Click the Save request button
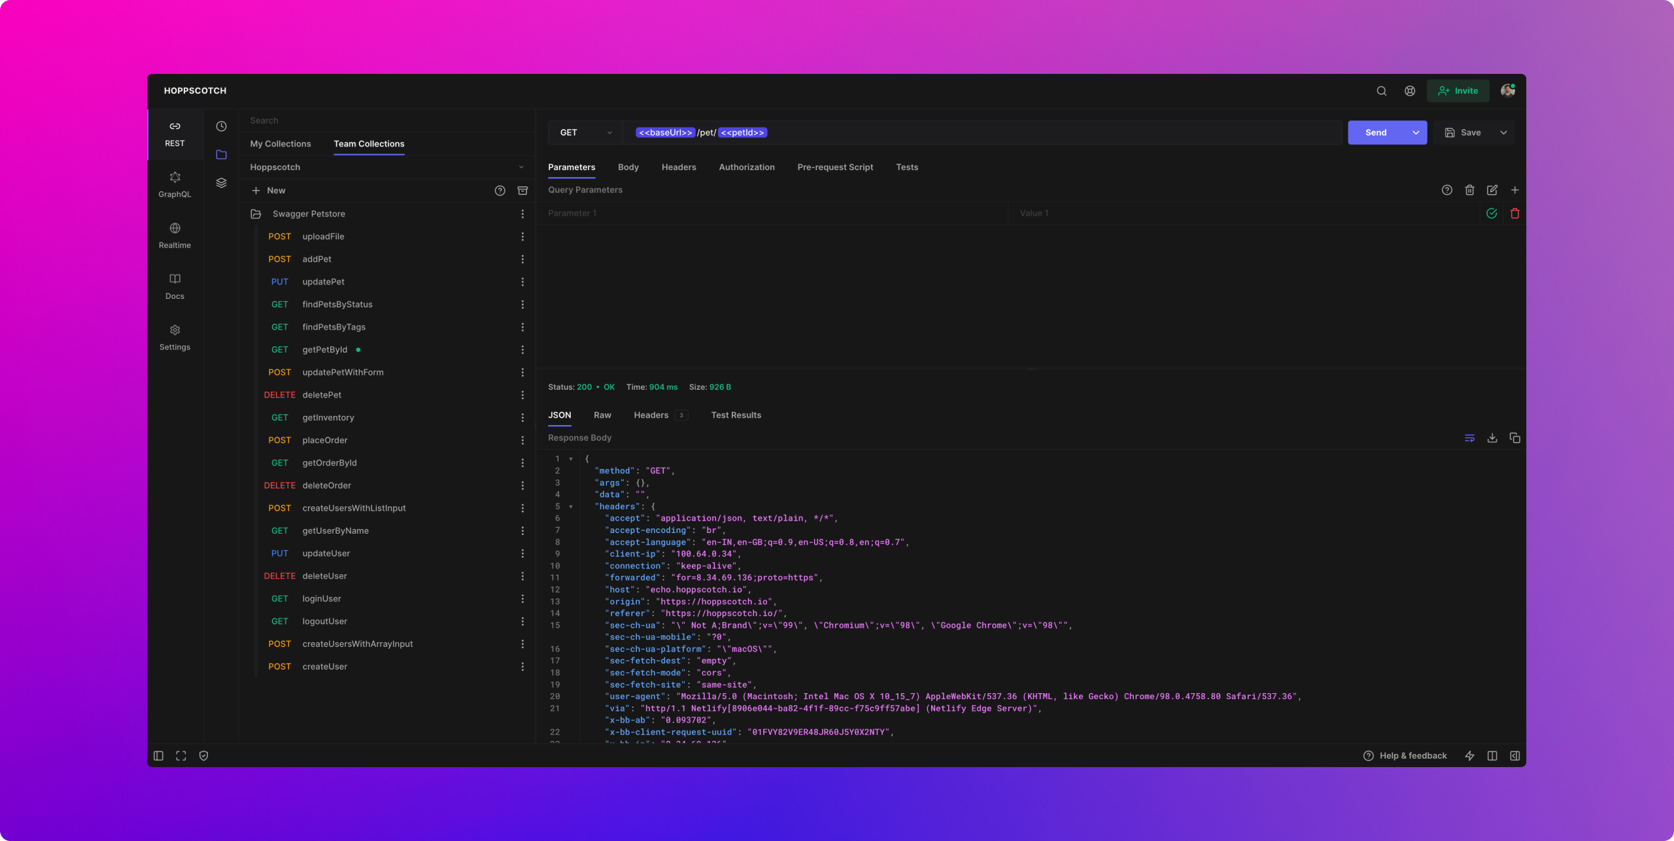1674x841 pixels. click(1463, 133)
